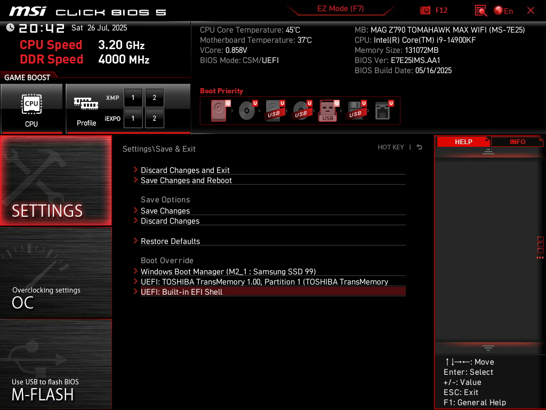Launch UEFI Built-in EFI Shell
This screenshot has height=410, width=546.
(x=273, y=291)
